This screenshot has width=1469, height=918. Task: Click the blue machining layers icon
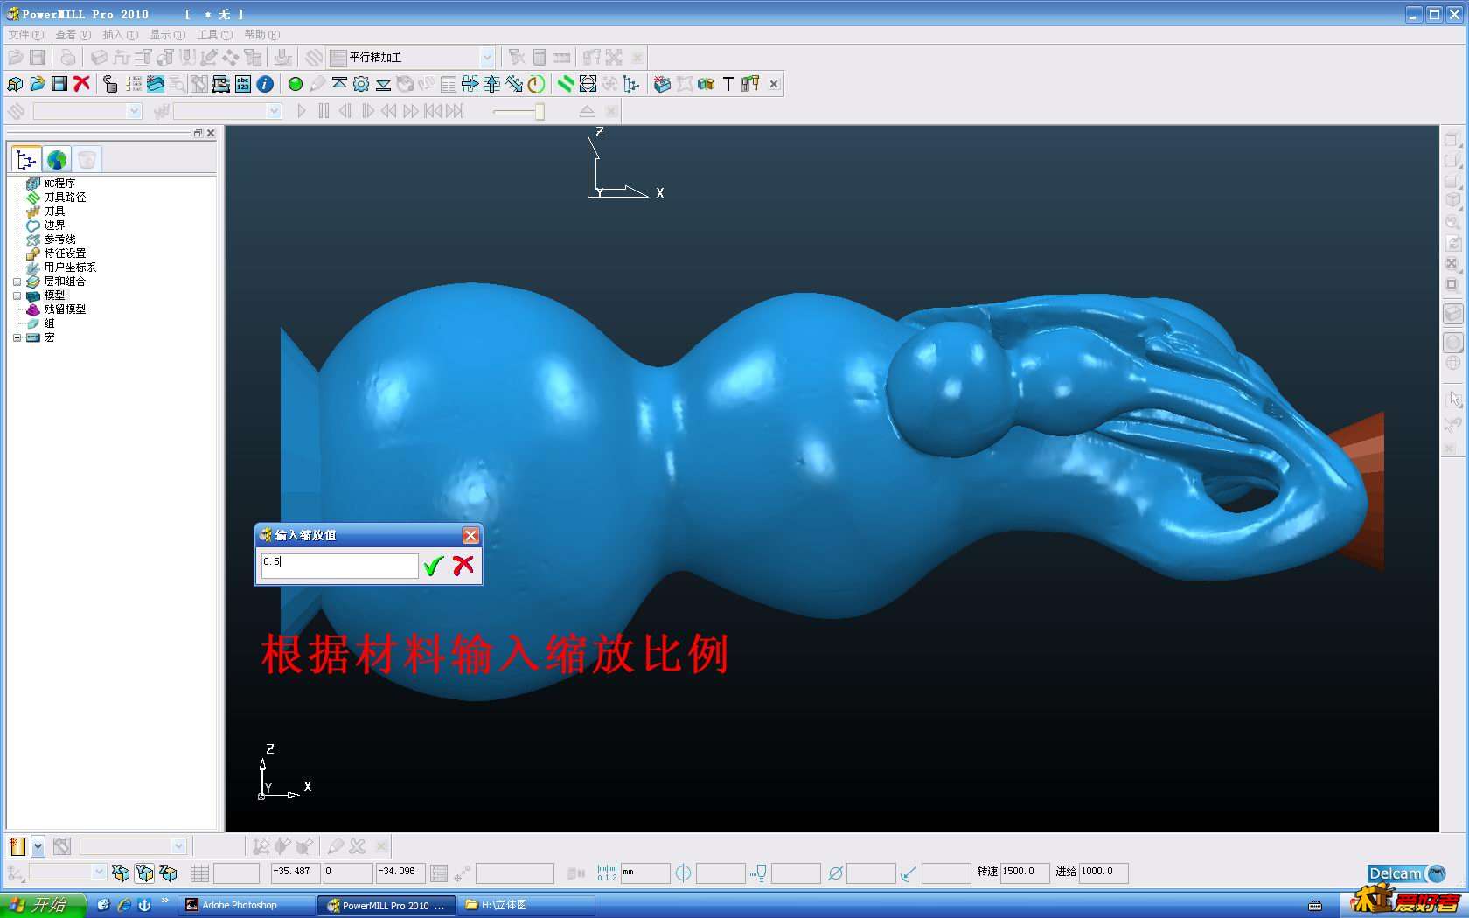coord(156,84)
